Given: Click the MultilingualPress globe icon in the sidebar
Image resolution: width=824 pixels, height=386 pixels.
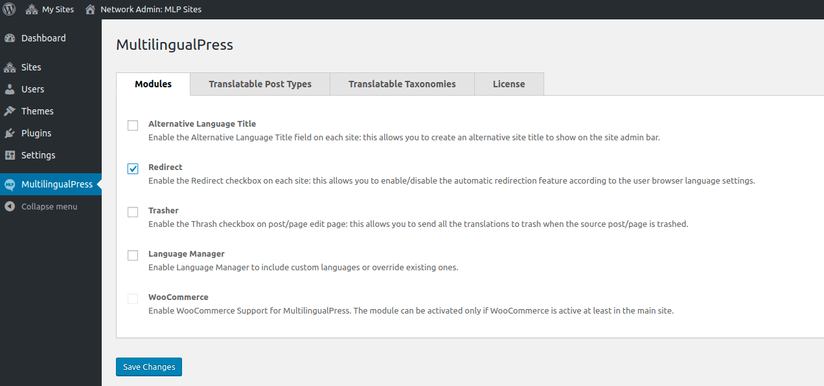Looking at the screenshot, I should tap(10, 184).
